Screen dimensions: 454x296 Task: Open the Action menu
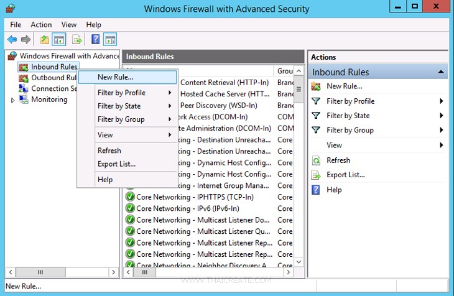click(x=41, y=25)
